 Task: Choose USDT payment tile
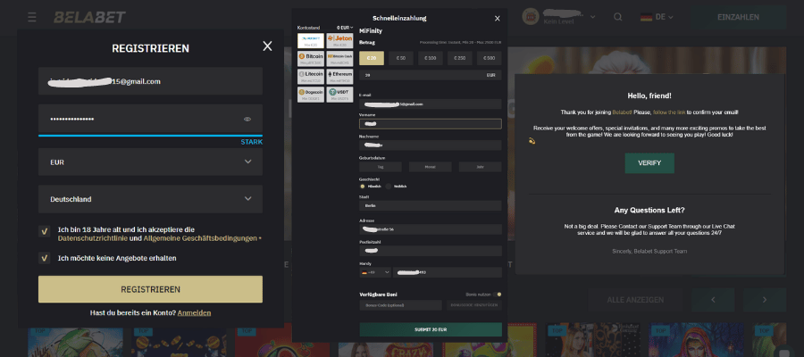[x=339, y=93]
